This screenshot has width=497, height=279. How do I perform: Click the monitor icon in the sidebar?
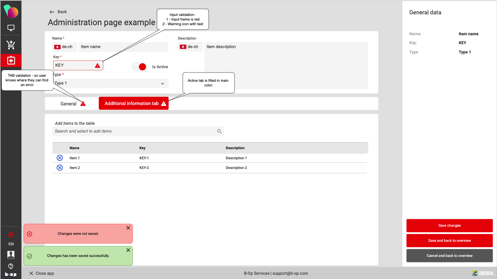pyautogui.click(x=11, y=28)
